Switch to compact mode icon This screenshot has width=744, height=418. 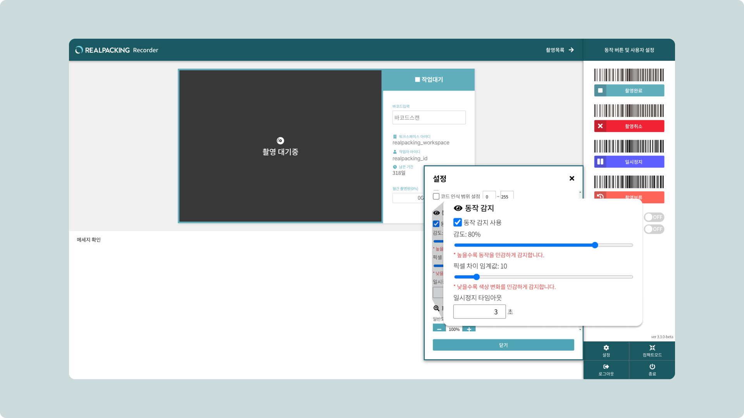pyautogui.click(x=652, y=348)
